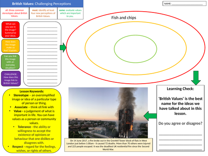Click the 'all: three common stereotypes' objective box
This screenshot has width=208, height=156.
coord(15,13)
